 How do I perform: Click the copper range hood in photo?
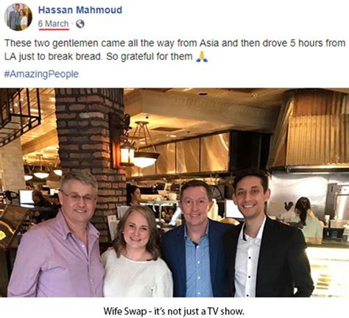pyautogui.click(x=311, y=129)
